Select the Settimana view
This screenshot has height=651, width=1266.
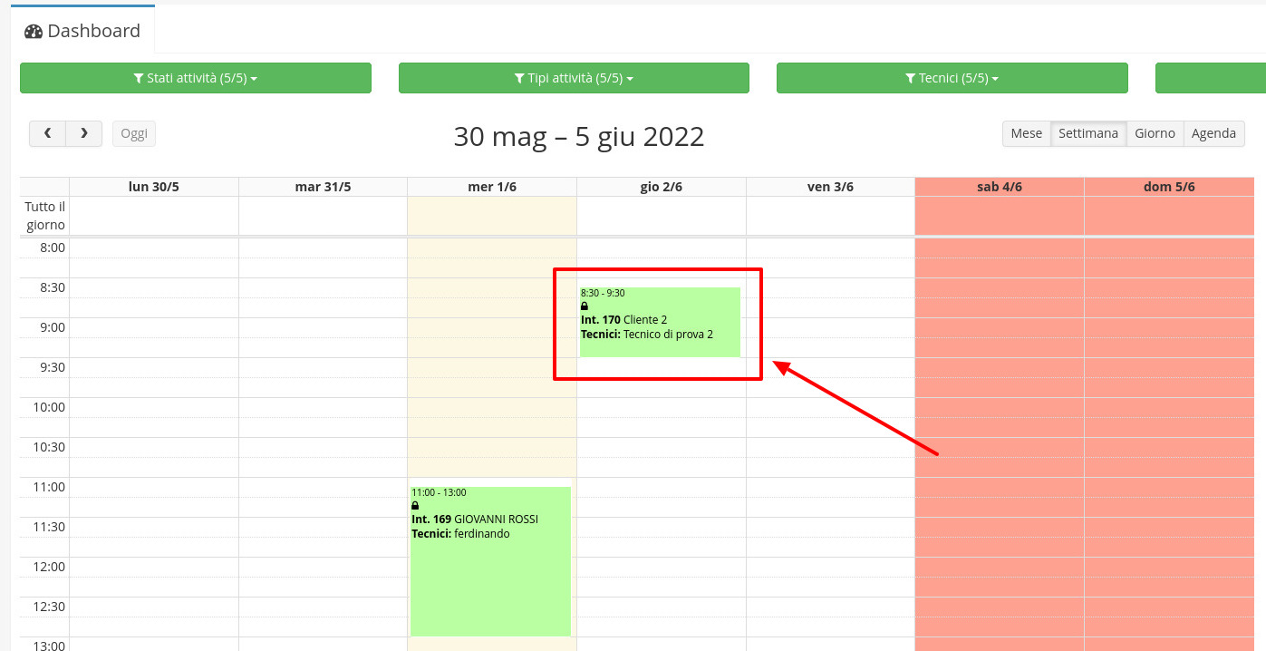[1087, 133]
